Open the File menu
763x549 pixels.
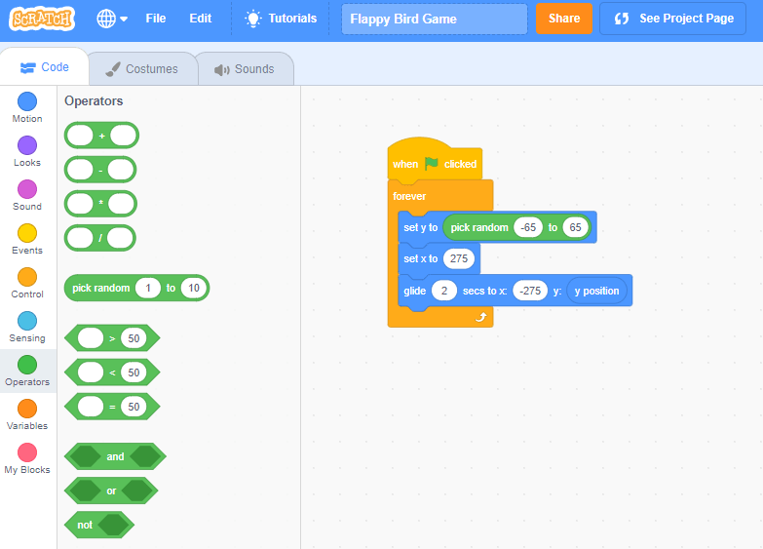point(156,19)
